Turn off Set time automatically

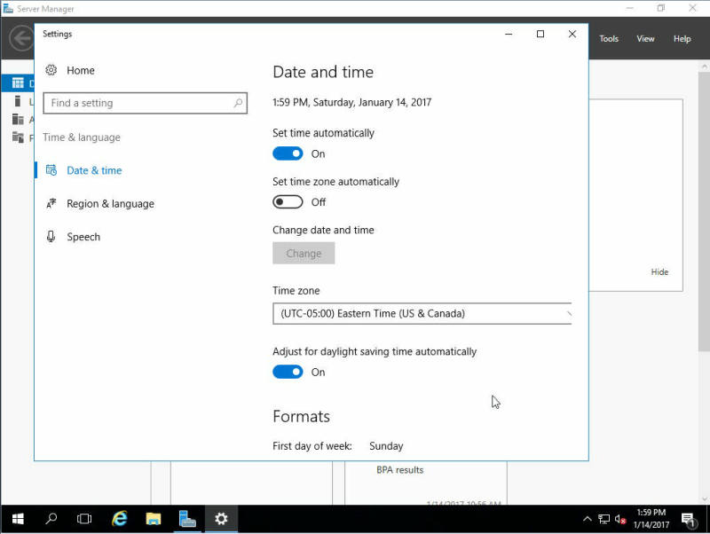pyautogui.click(x=288, y=153)
